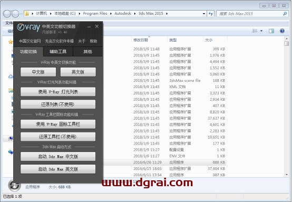
Task: Open address bar history dropdown
Action: 204,14
